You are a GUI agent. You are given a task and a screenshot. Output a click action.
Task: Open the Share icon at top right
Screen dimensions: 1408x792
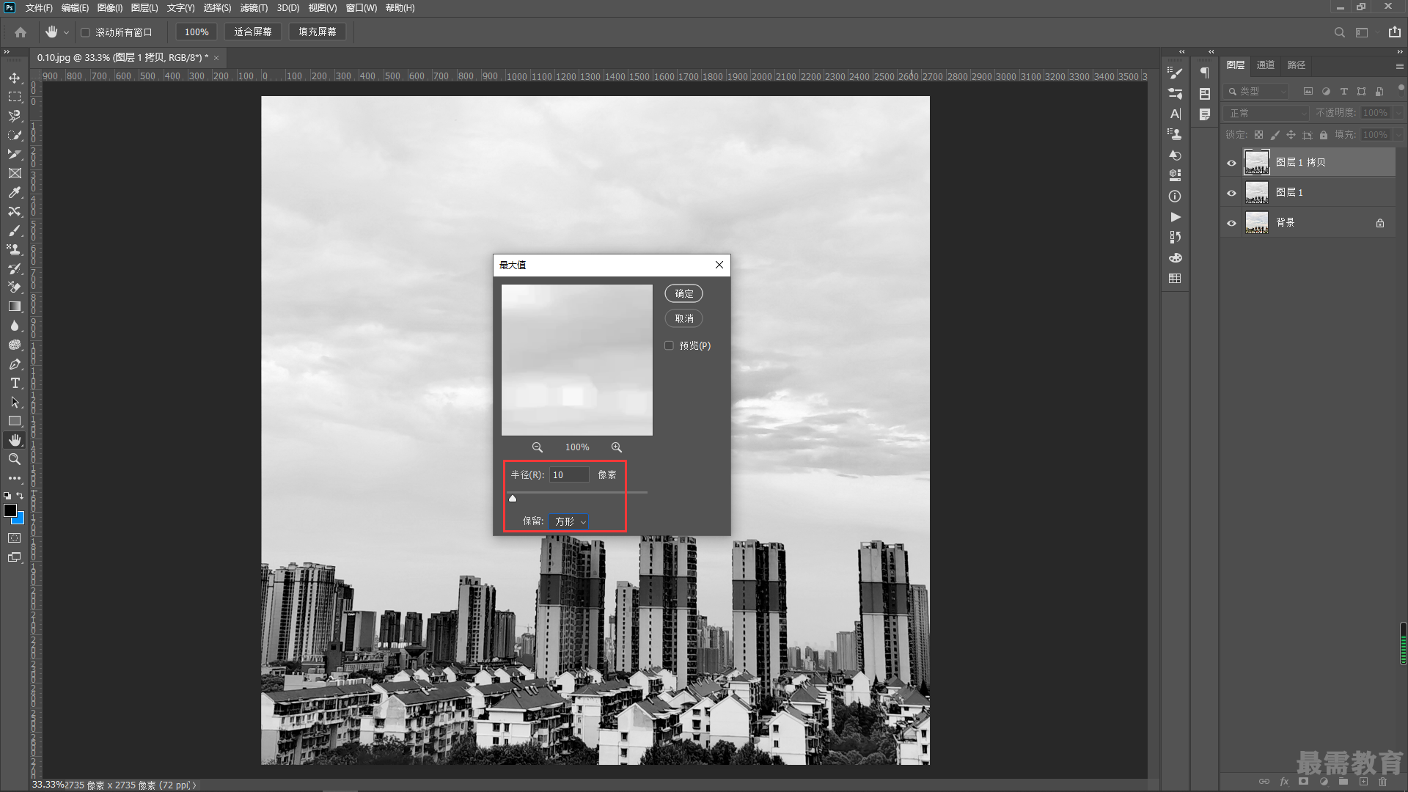click(1394, 32)
